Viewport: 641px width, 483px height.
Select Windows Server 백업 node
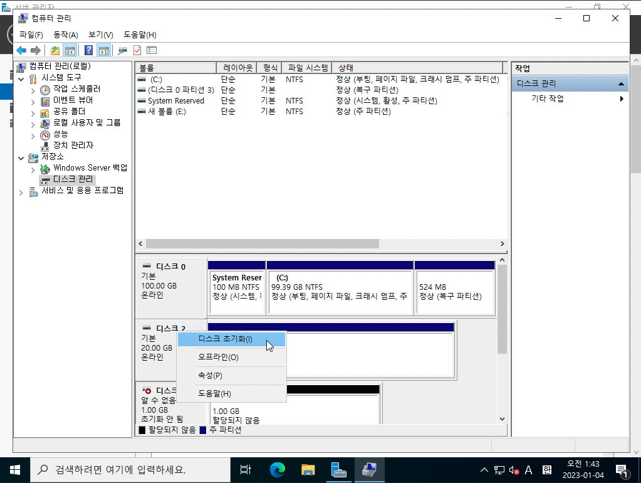(90, 168)
